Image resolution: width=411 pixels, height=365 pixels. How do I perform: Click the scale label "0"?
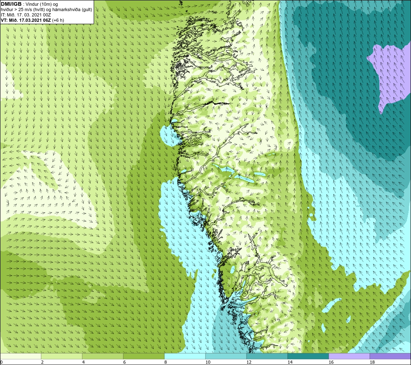click(1, 363)
